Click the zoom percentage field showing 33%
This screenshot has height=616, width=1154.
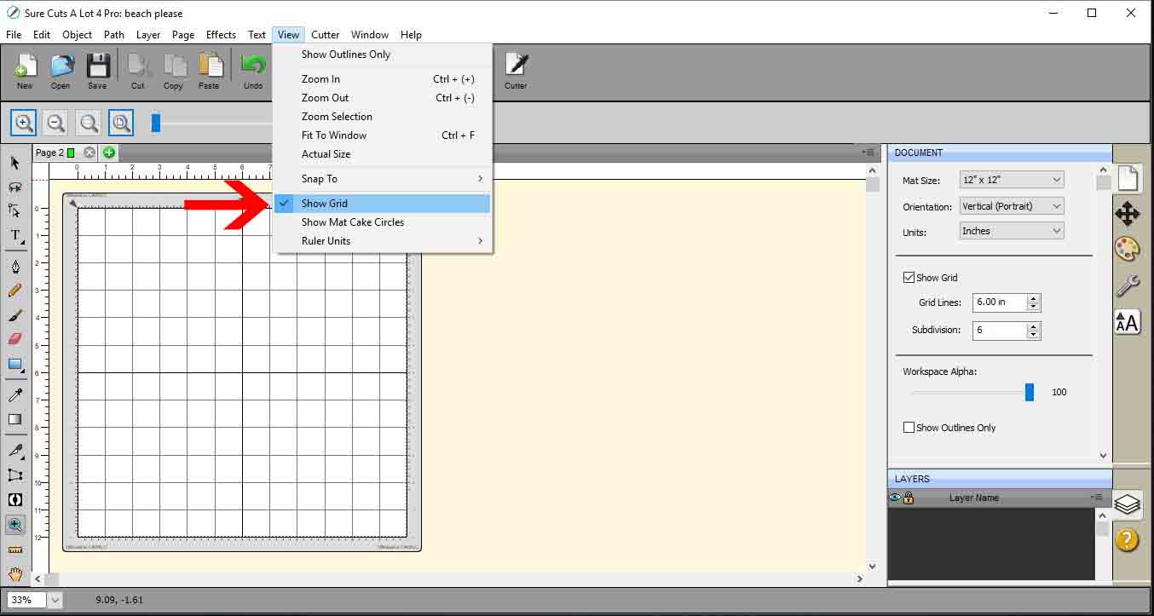point(26,600)
